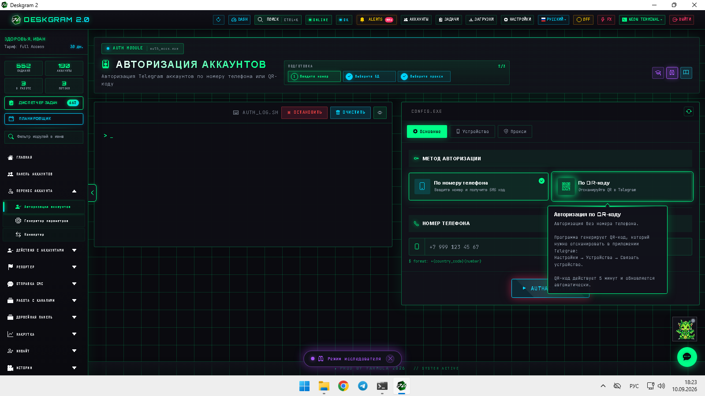Click the config panel refresh icon
The width and height of the screenshot is (705, 396).
point(689,111)
